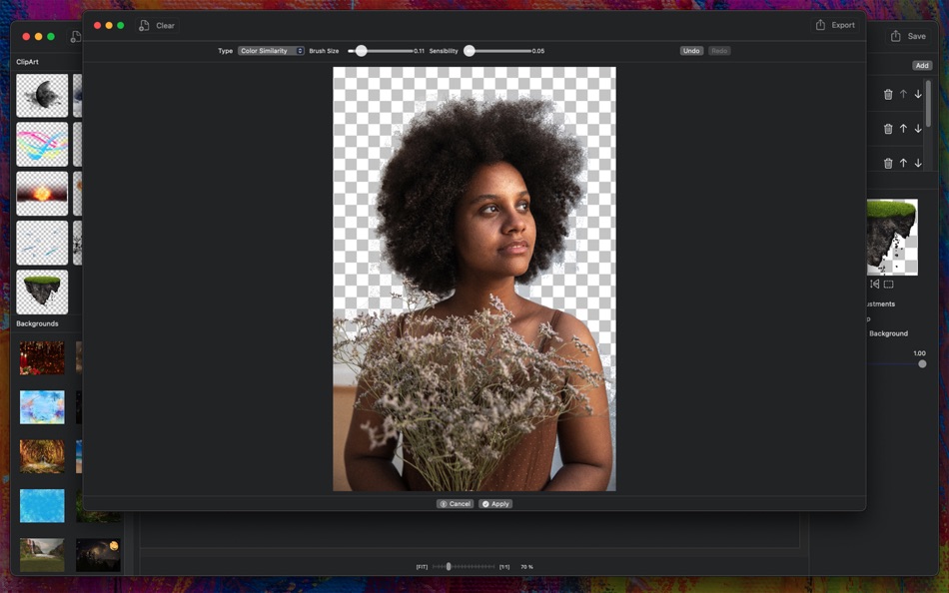The image size is (949, 593).
Task: Click the dashed rectangle crop icon
Action: point(888,284)
